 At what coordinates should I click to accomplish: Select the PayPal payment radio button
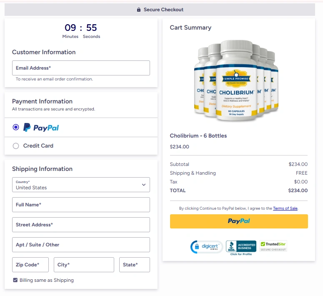tap(16, 127)
